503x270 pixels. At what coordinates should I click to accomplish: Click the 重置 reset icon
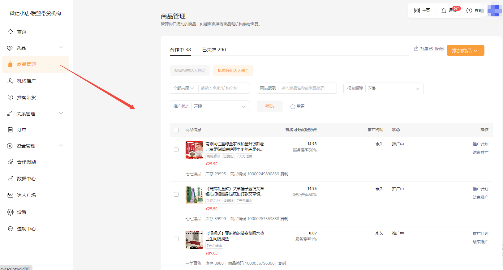(293, 106)
